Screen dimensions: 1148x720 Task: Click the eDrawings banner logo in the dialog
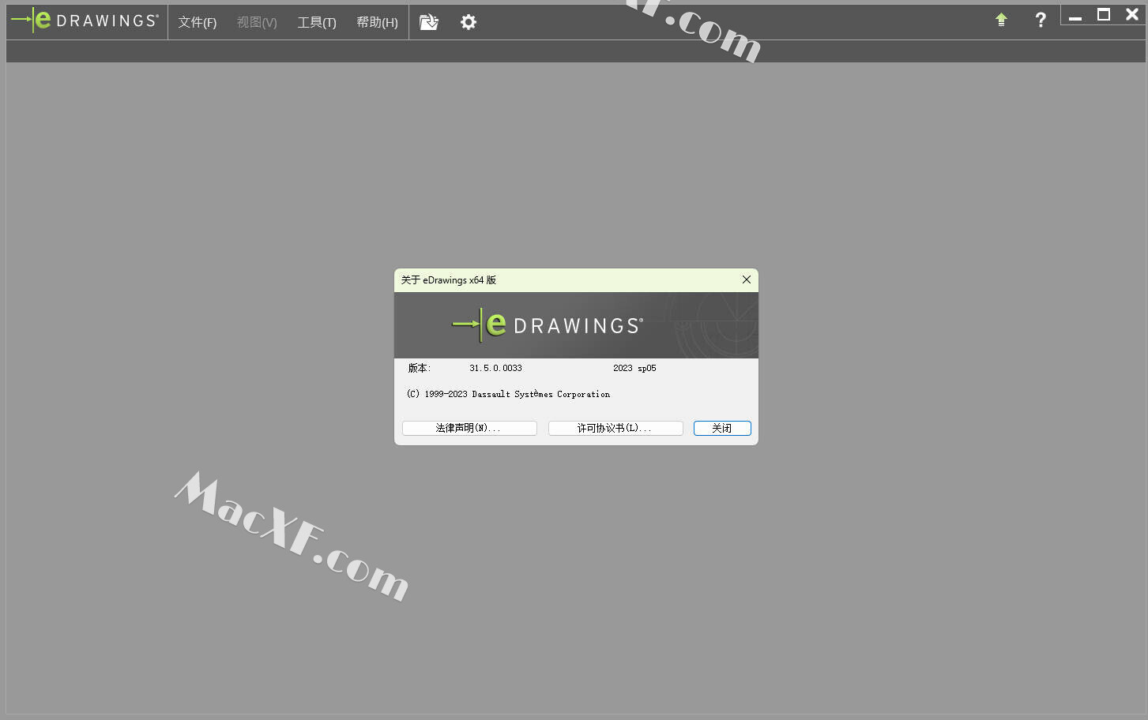548,324
